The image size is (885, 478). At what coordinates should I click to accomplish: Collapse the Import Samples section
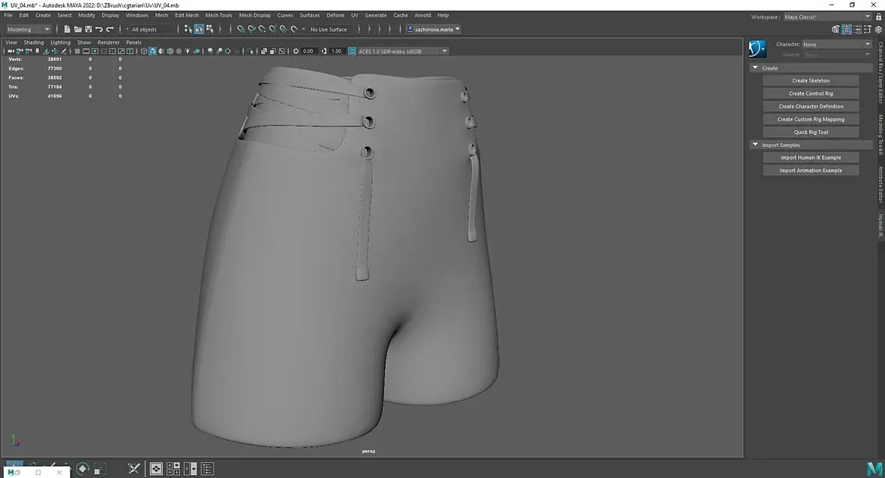[x=755, y=145]
